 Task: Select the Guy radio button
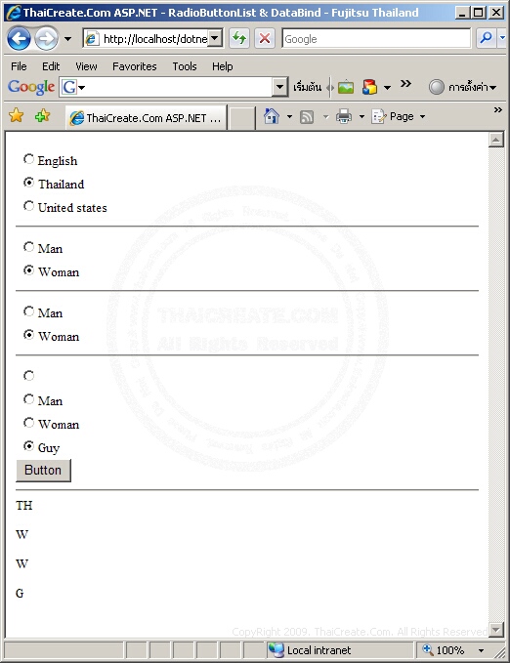coord(28,446)
